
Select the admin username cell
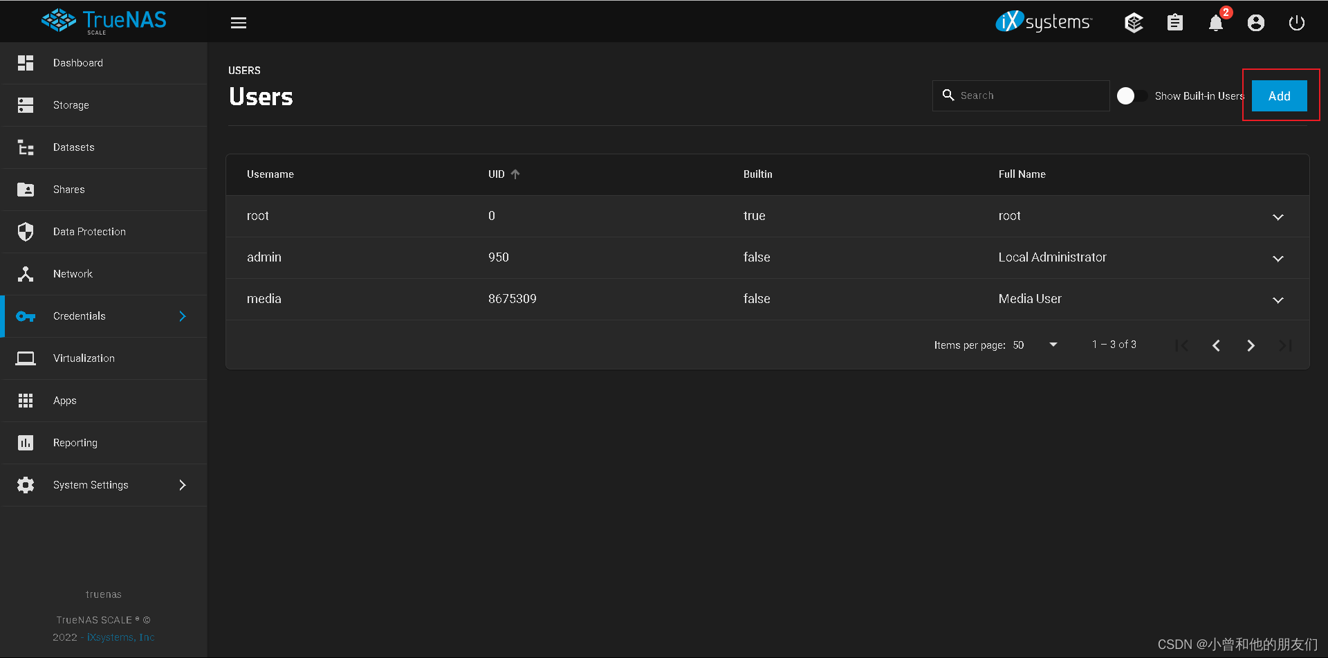pyautogui.click(x=264, y=257)
